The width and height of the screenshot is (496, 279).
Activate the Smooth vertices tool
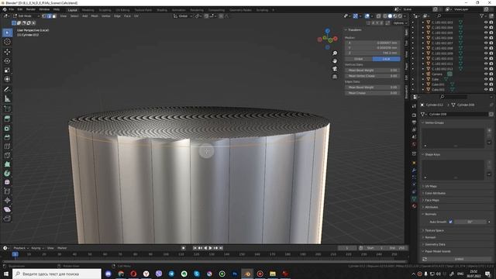[x=7, y=183]
